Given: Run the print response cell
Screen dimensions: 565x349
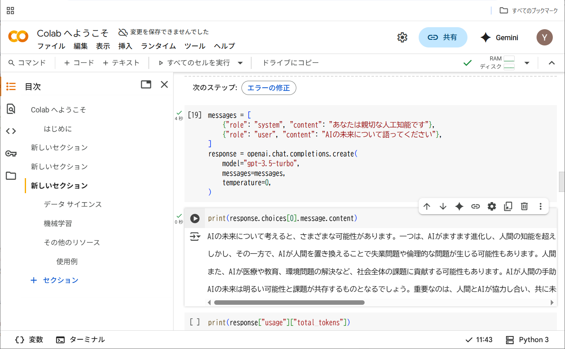Looking at the screenshot, I should [x=195, y=218].
